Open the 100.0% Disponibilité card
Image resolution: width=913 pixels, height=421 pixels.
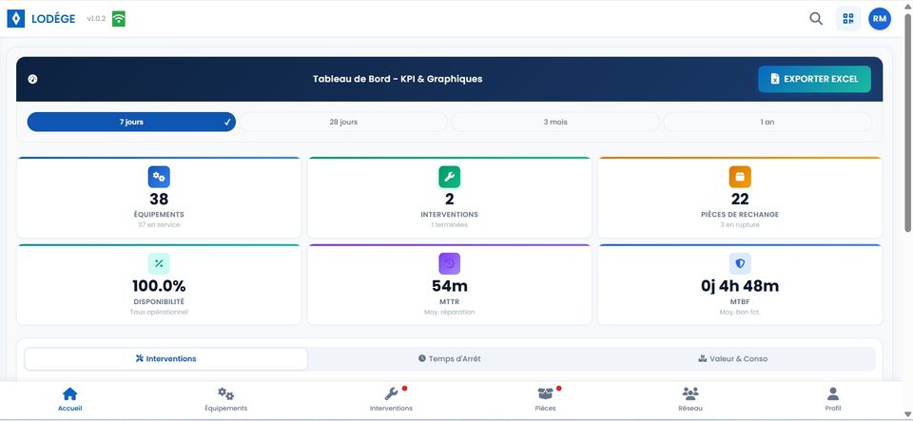tap(159, 284)
